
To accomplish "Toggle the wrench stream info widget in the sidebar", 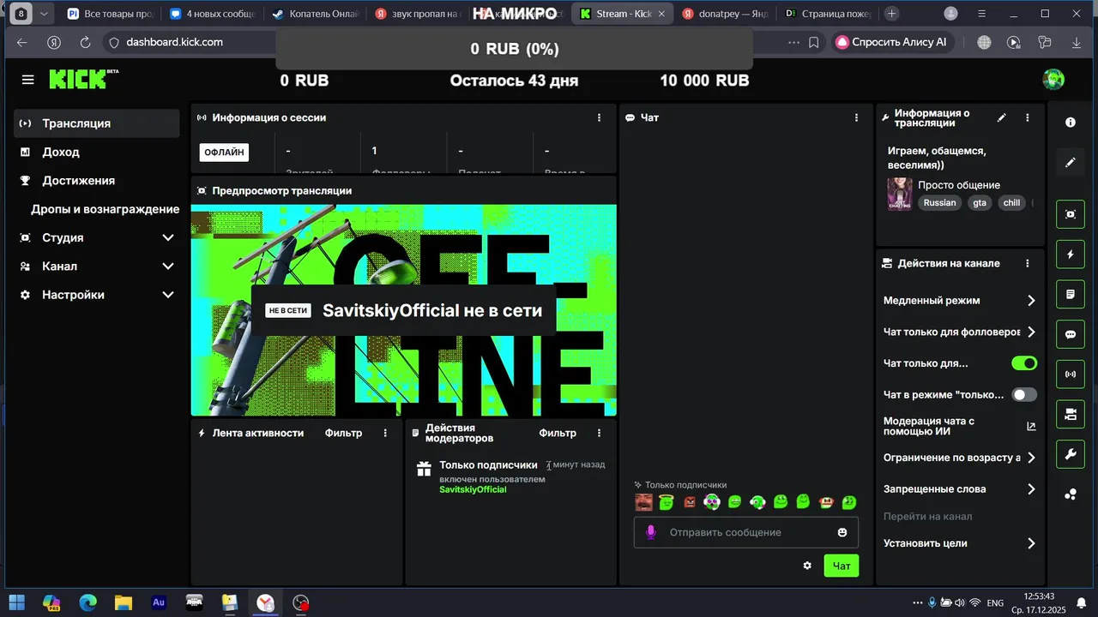I will (1071, 454).
